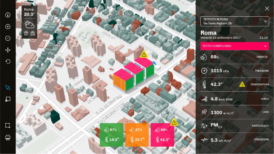274x154 pixels.
Task: Click the 68% humidity value in panel
Action: coord(215,57)
